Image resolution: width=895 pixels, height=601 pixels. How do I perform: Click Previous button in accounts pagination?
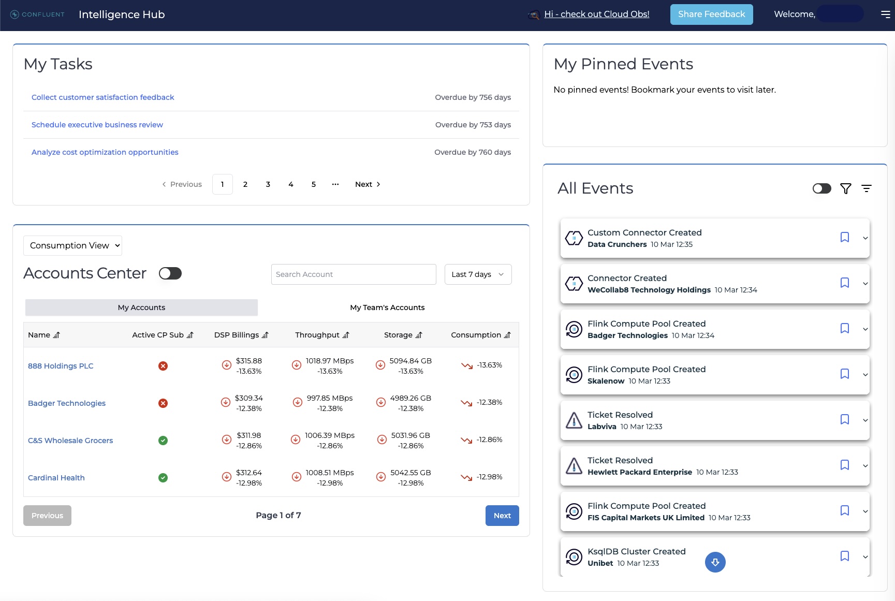(47, 516)
